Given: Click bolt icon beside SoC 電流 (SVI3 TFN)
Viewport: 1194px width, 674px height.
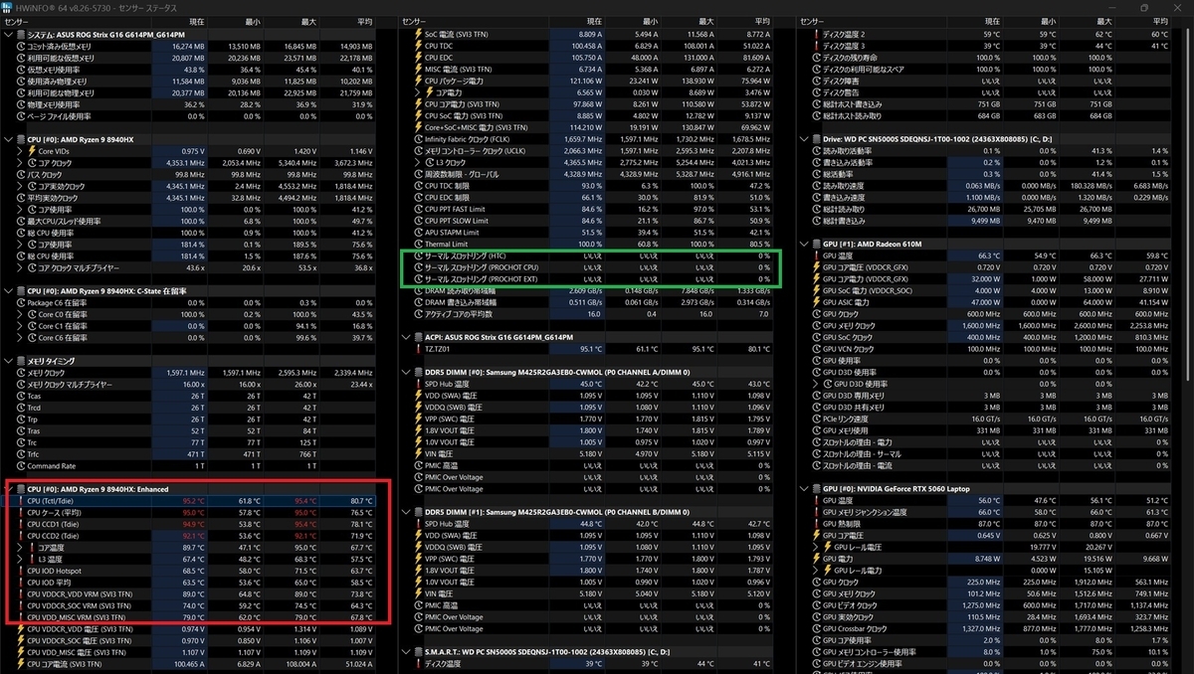Looking at the screenshot, I should 418,34.
